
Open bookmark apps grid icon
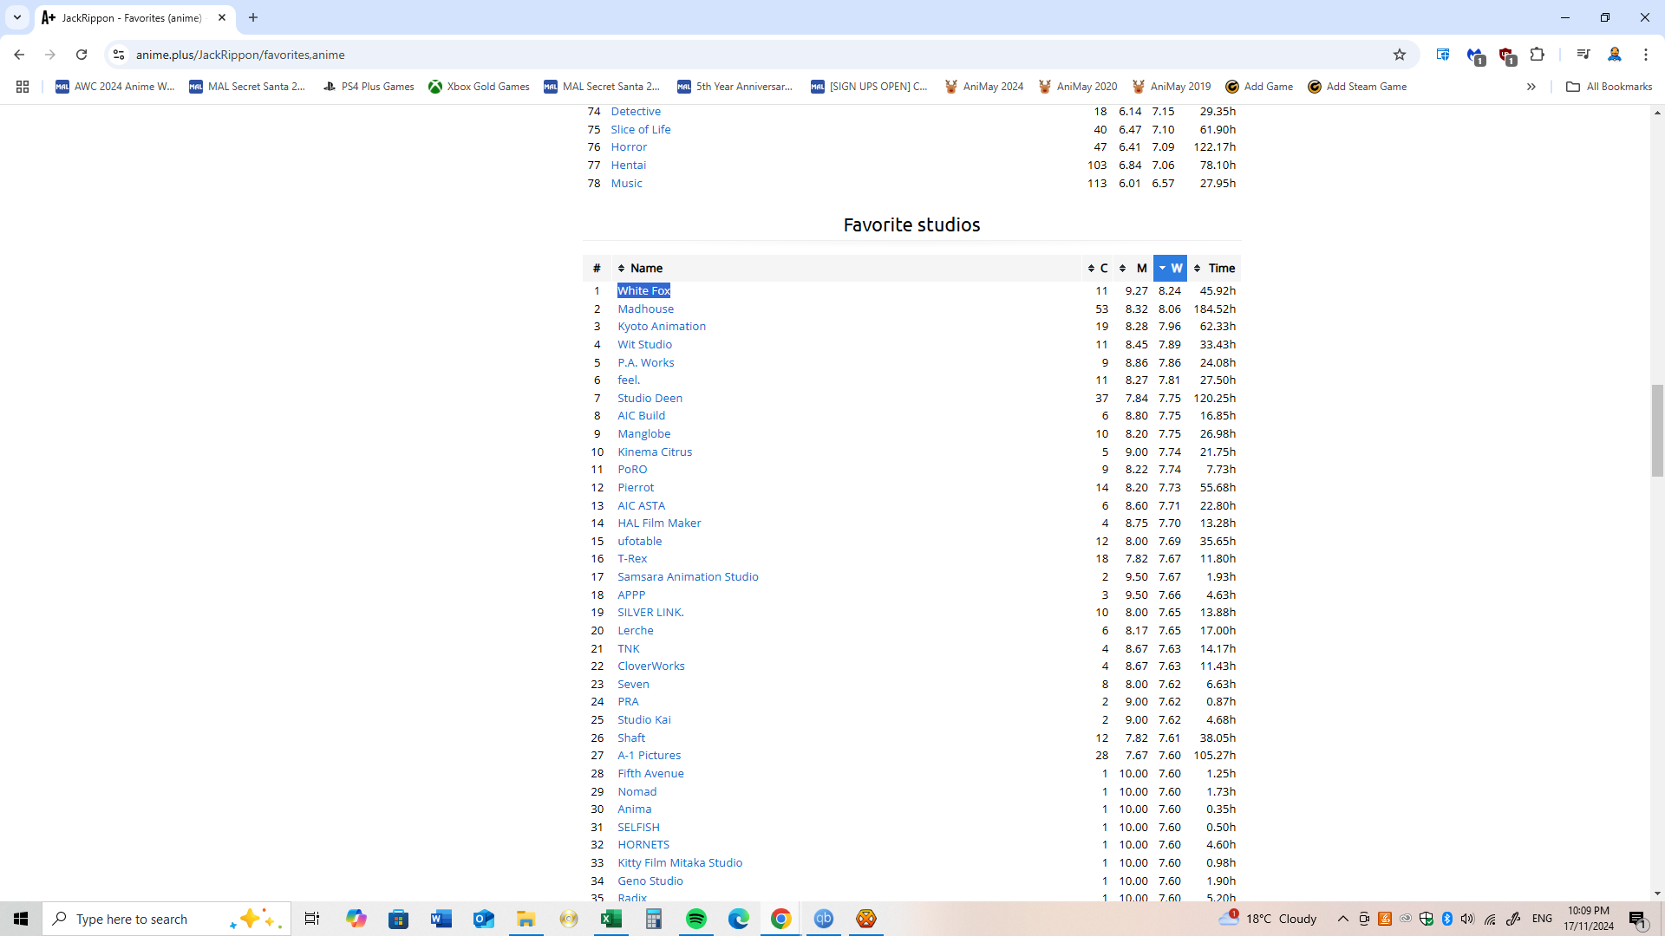click(x=23, y=87)
